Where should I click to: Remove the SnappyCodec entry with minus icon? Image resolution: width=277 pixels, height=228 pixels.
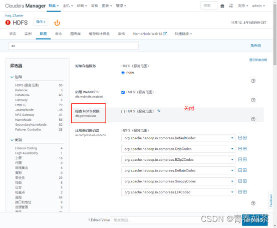[240, 181]
